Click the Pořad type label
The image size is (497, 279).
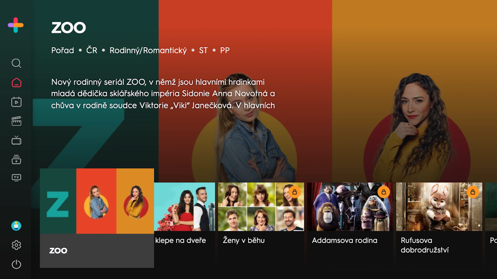[x=63, y=51]
